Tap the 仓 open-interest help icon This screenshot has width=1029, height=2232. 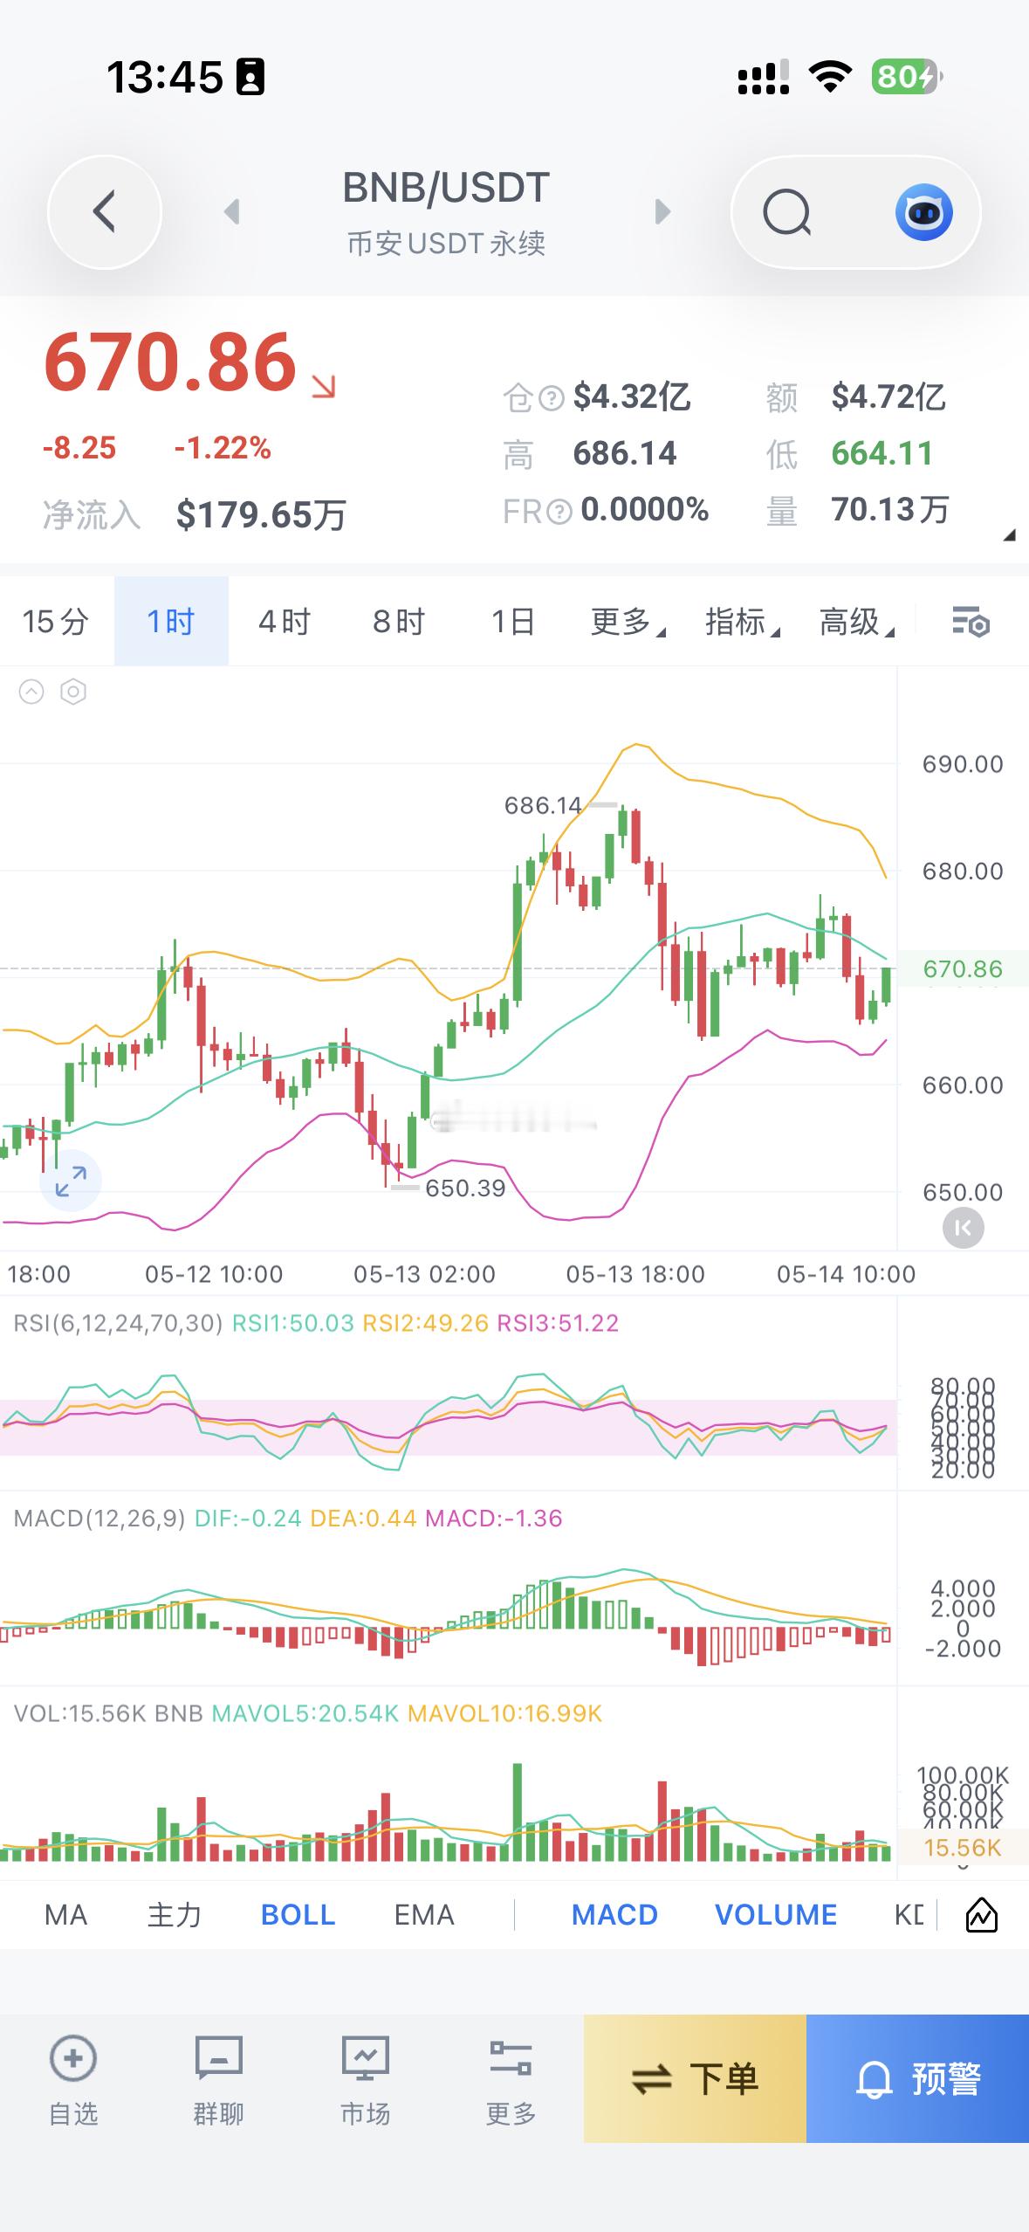pos(551,398)
